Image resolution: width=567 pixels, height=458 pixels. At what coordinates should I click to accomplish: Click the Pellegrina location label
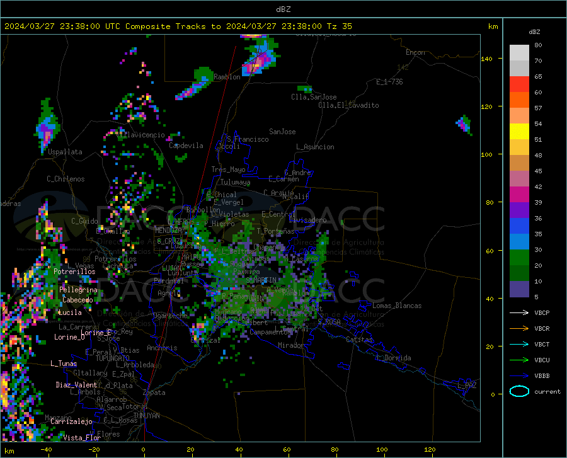[79, 290]
